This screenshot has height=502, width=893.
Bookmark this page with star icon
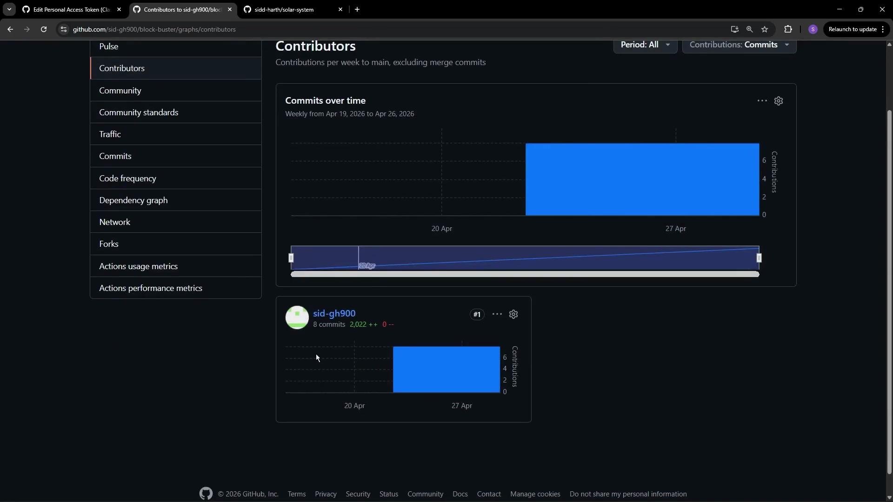pos(765,29)
